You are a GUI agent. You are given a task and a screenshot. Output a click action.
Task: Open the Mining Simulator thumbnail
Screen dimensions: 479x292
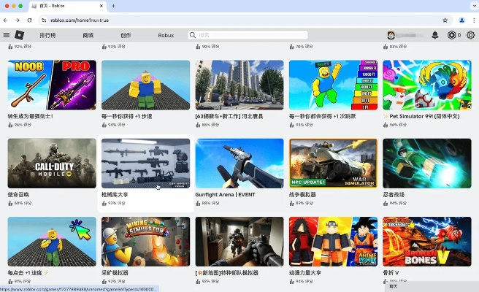click(146, 242)
